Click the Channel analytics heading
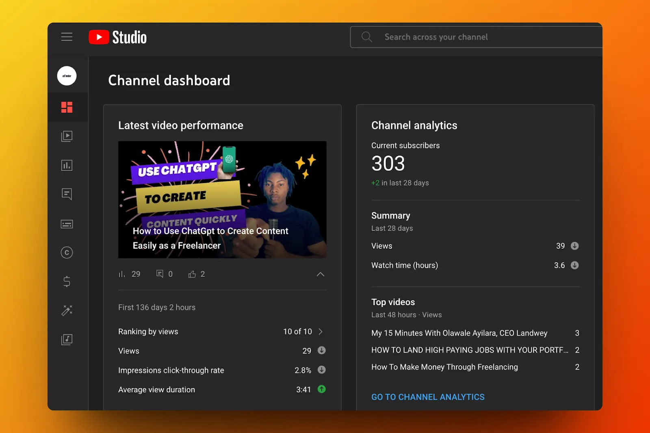 pos(414,125)
